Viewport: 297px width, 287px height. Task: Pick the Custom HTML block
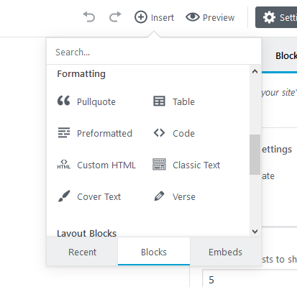[96, 165]
